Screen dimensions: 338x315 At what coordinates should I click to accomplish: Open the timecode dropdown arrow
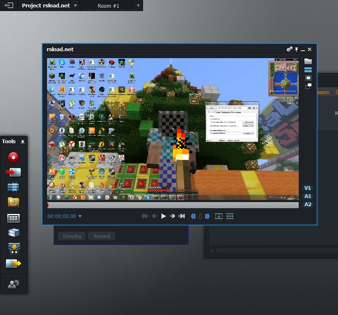point(80,216)
